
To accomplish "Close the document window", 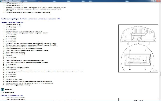I will 158,1.
